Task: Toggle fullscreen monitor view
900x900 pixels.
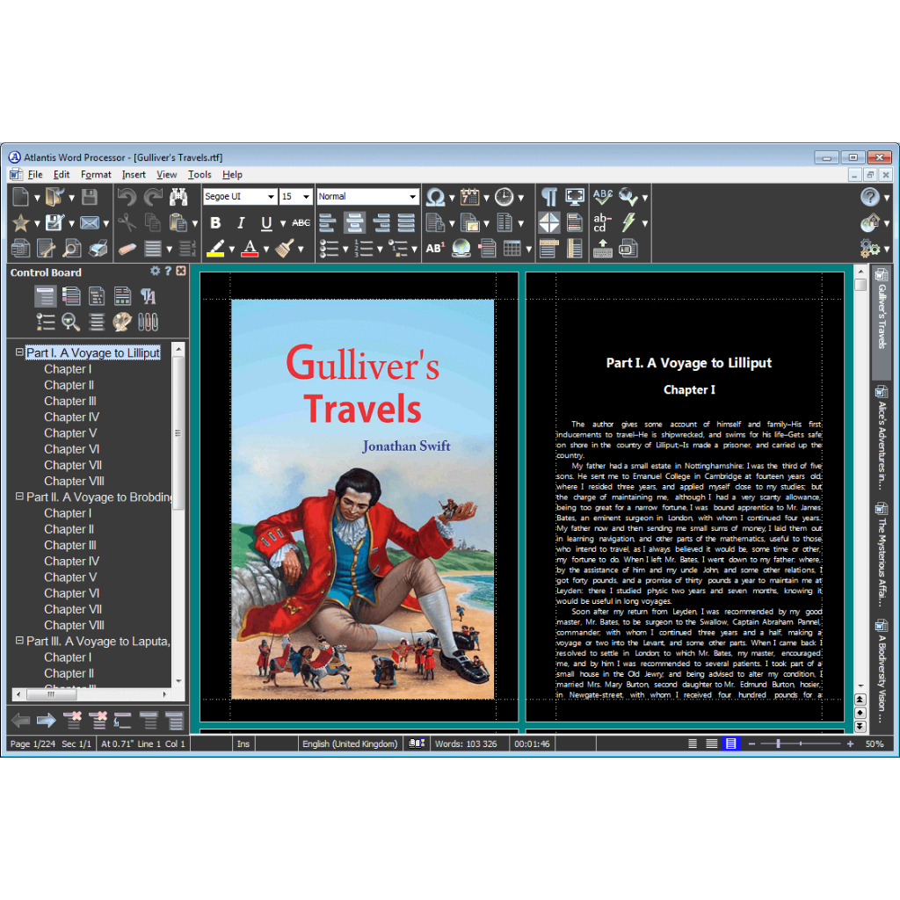Action: point(575,197)
